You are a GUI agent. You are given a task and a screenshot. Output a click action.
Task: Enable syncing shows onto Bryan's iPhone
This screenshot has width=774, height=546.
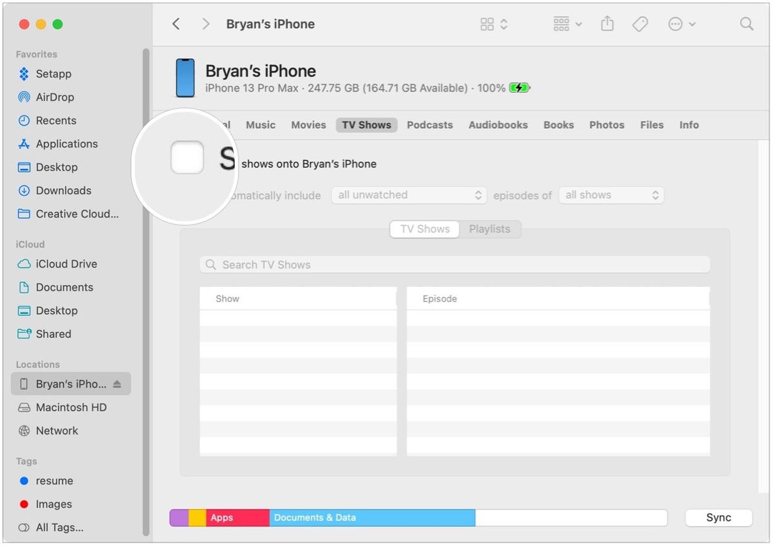tap(187, 157)
